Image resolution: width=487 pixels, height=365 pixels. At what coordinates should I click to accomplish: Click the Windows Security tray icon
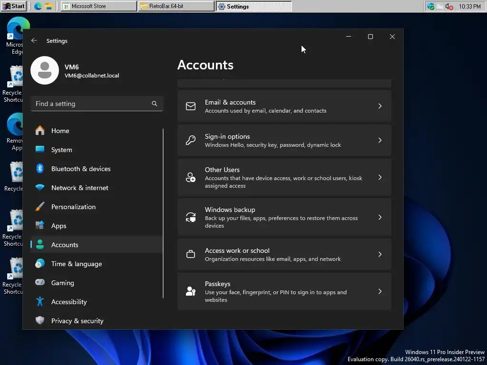[430, 7]
